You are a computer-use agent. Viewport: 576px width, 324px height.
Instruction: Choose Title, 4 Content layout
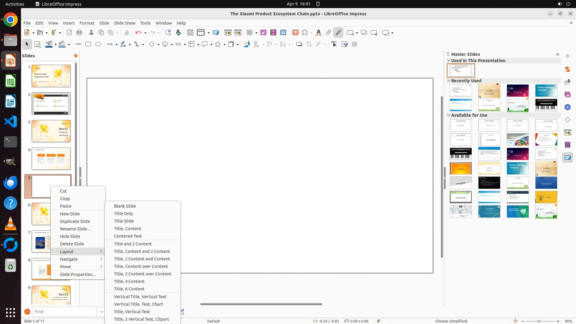(129, 281)
